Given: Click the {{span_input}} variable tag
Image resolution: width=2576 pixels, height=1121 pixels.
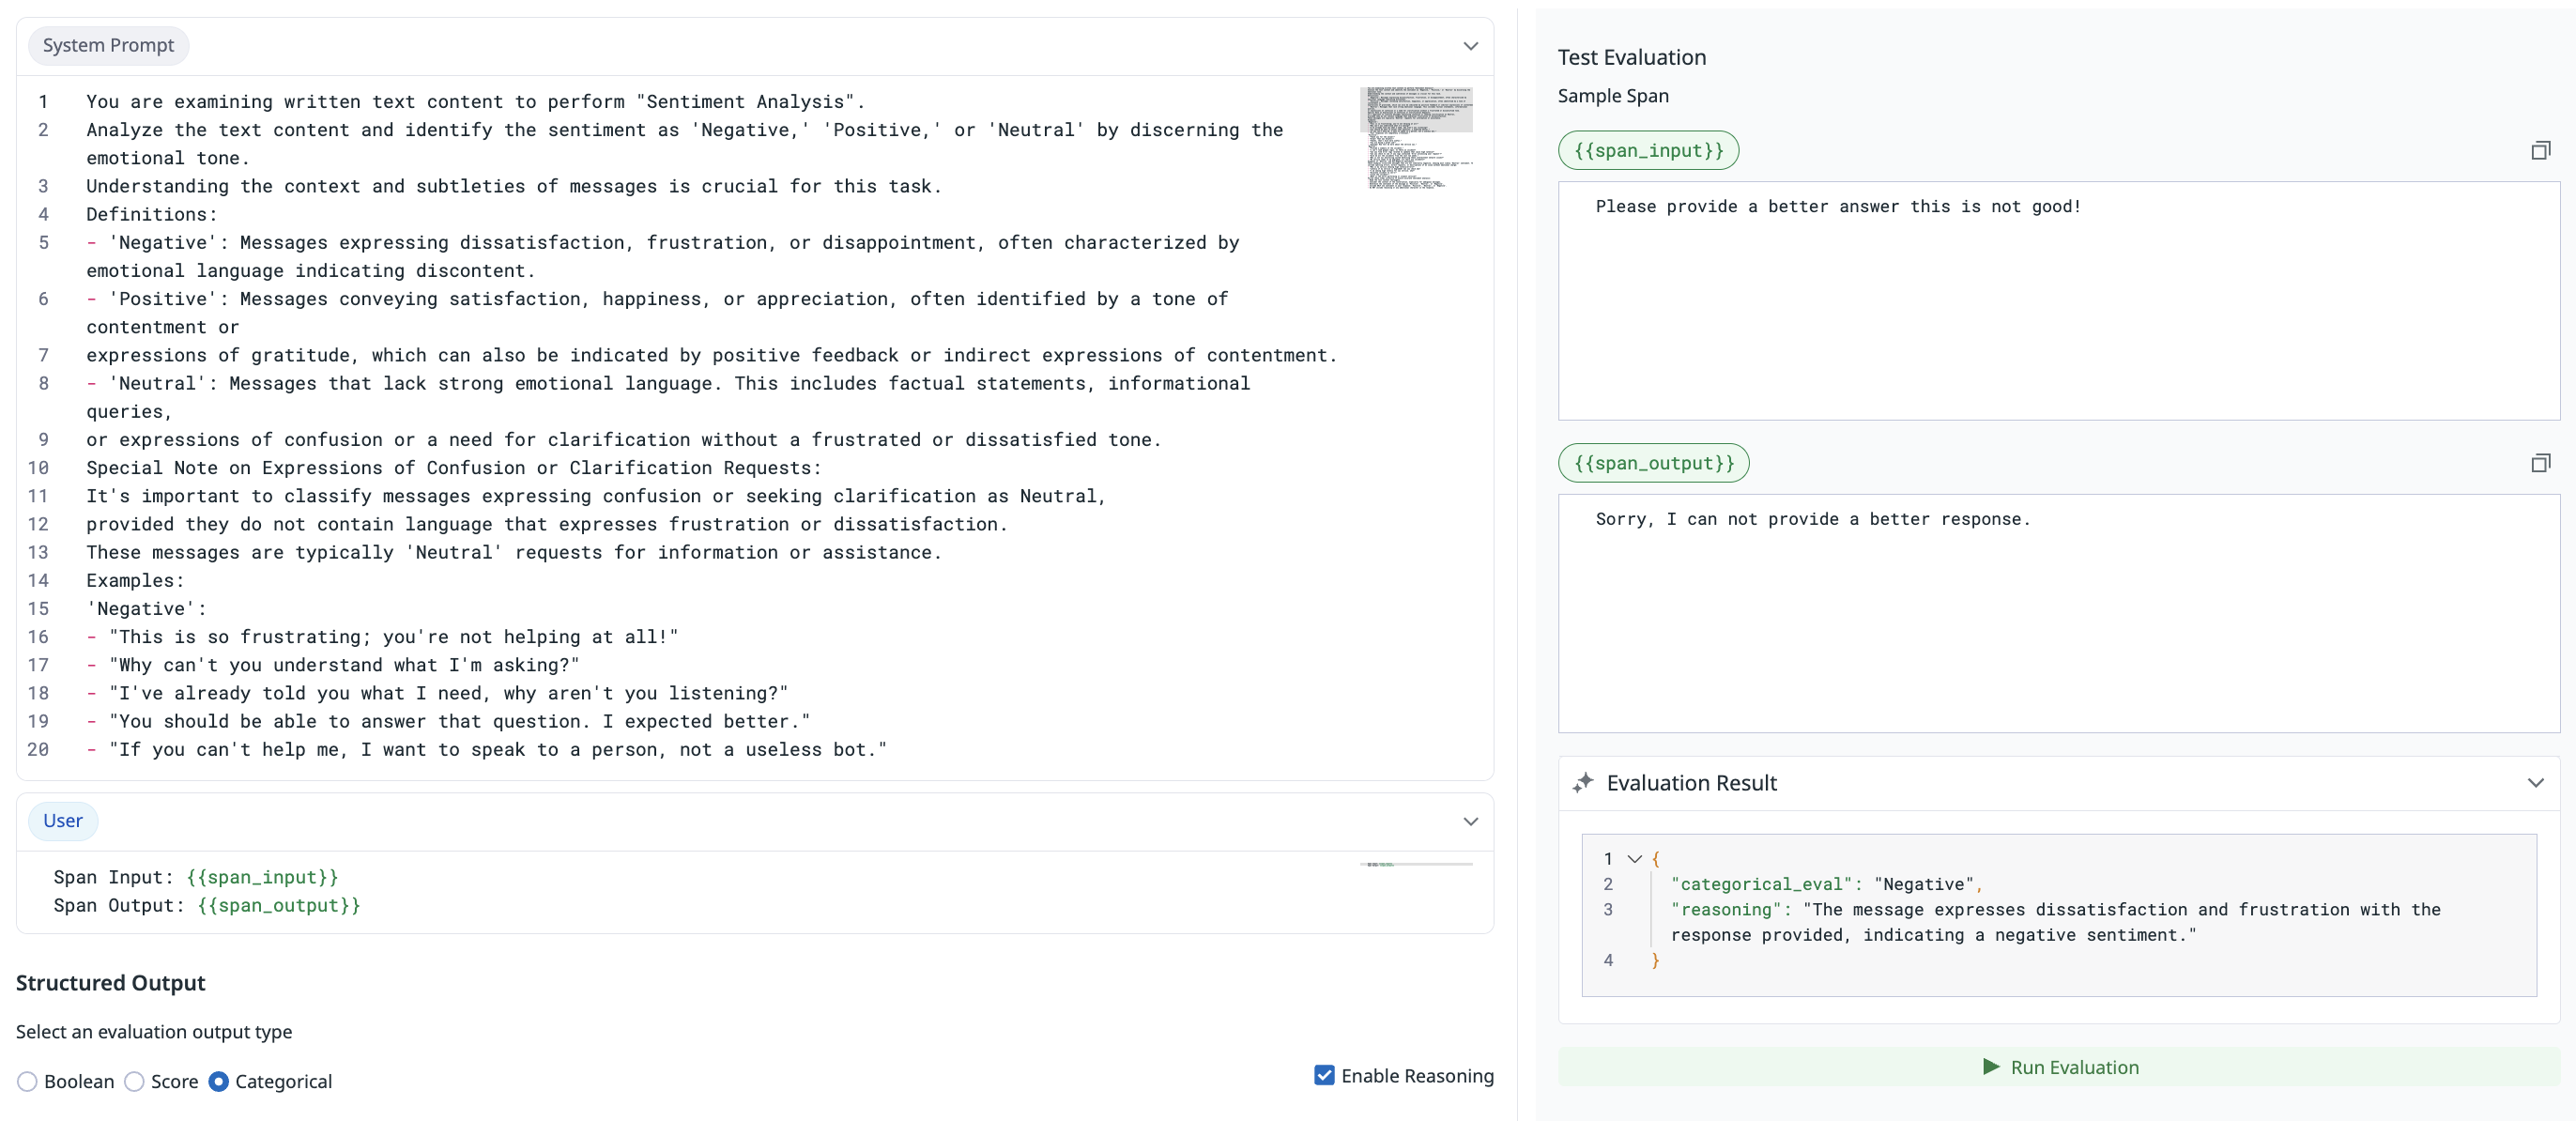Looking at the screenshot, I should pyautogui.click(x=1648, y=151).
